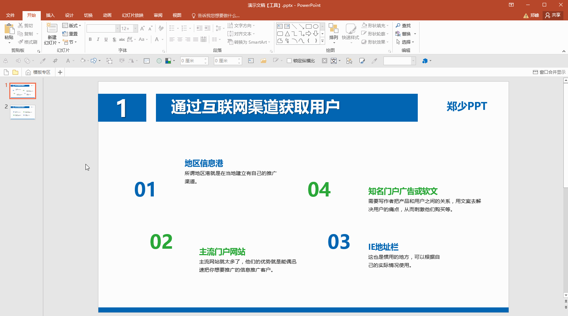
Task: Click the 窗口合并显示 button
Action: [x=549, y=72]
